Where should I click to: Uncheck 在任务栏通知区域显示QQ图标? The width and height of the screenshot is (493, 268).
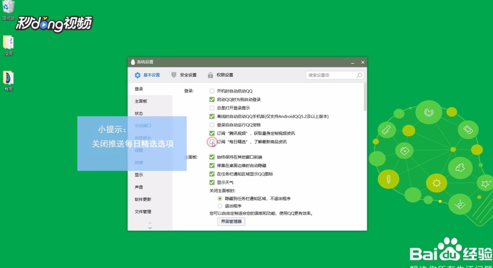[x=212, y=174]
